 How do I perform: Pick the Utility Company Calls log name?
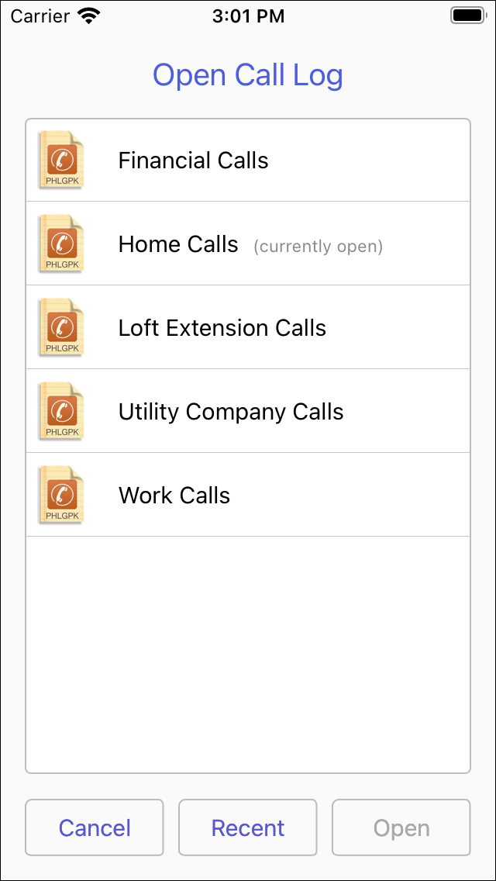(x=231, y=412)
